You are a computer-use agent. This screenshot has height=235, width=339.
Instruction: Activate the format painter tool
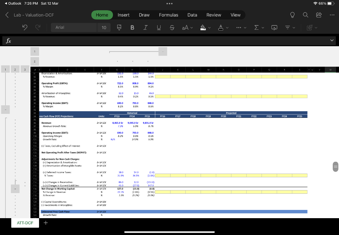pos(119,27)
